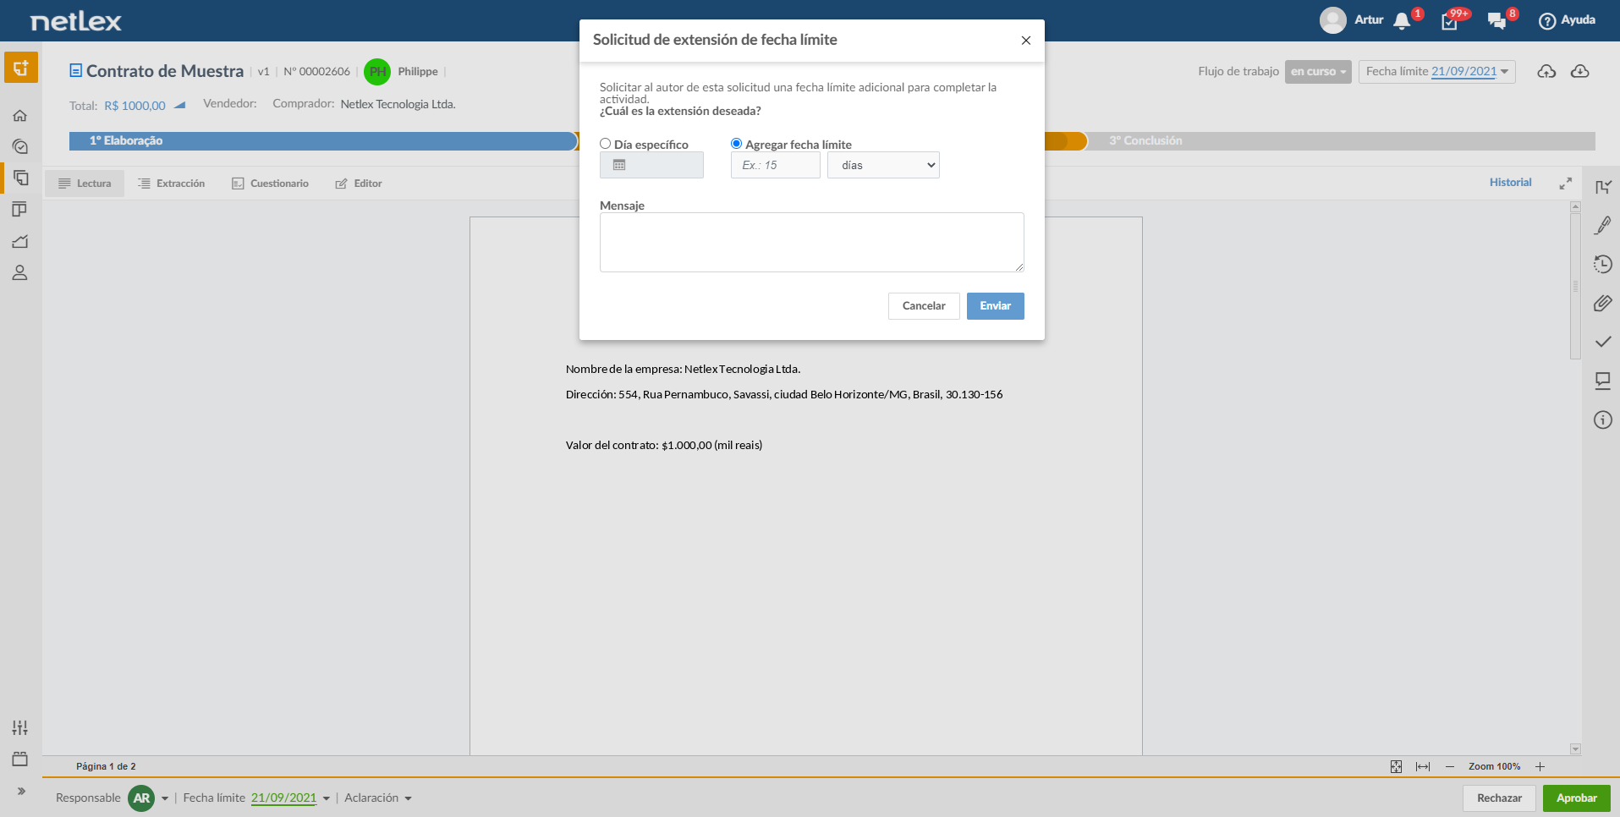This screenshot has height=817, width=1620.
Task: Open the chat messages icon
Action: point(1496,21)
